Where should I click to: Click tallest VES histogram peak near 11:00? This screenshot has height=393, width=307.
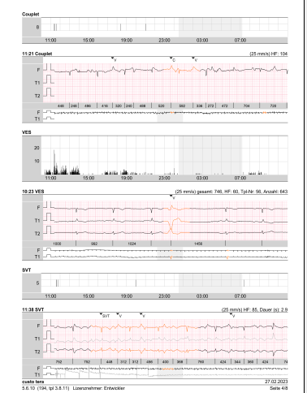54,162
